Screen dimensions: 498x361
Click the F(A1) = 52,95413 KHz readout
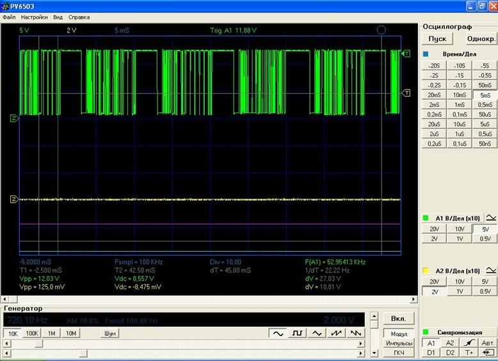pos(335,262)
